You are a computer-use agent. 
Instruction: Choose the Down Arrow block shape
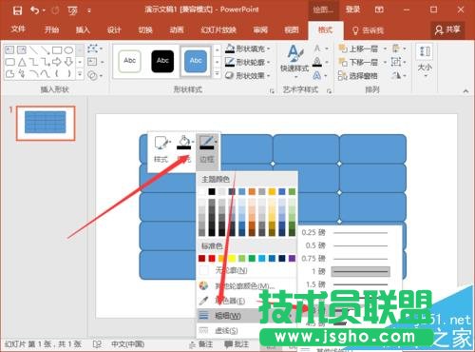point(68,62)
